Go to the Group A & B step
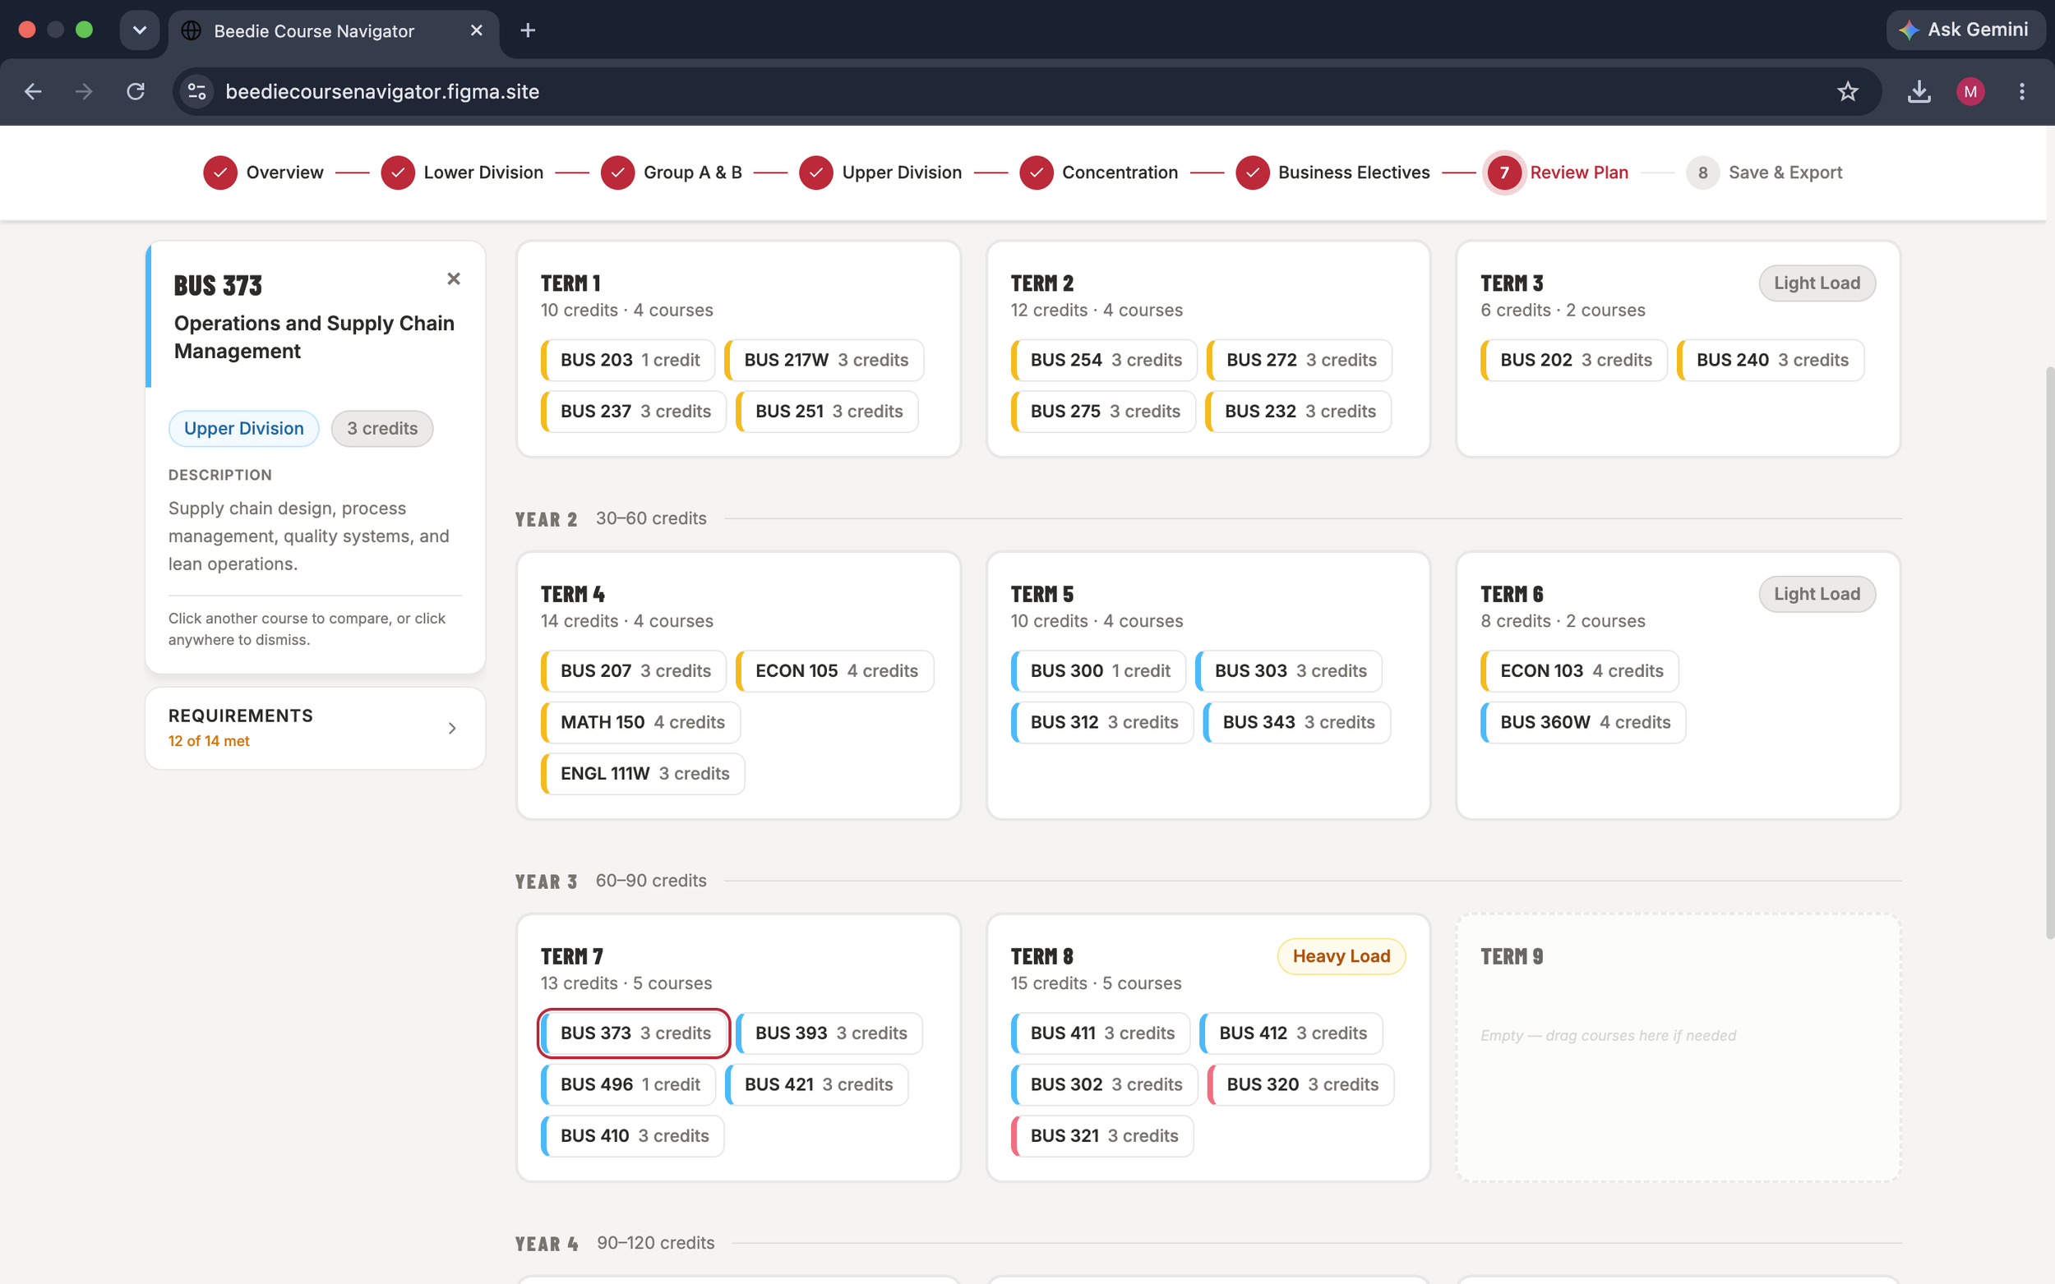 pos(671,173)
